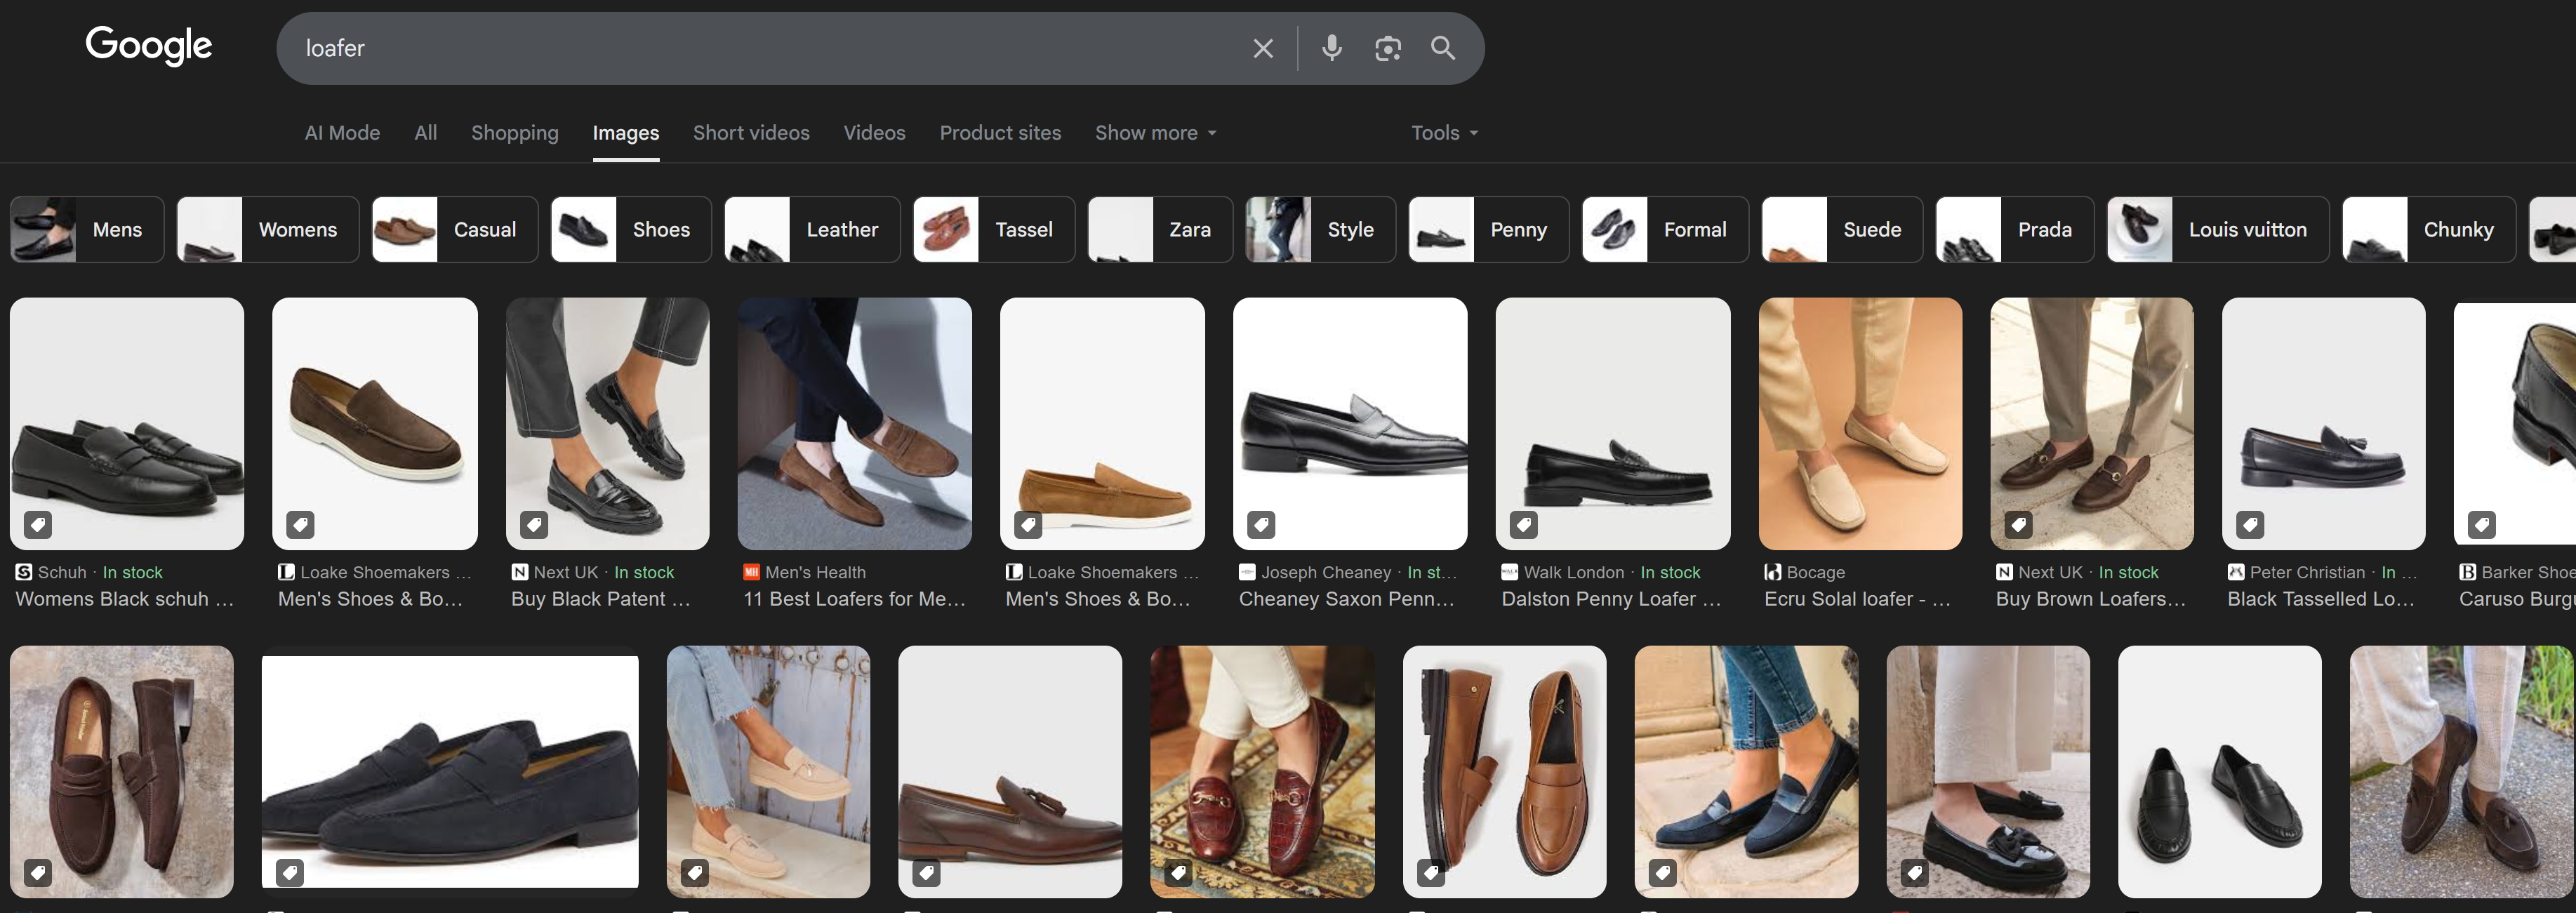The height and width of the screenshot is (913, 2576).
Task: Filter results by Tassel chip
Action: (994, 230)
